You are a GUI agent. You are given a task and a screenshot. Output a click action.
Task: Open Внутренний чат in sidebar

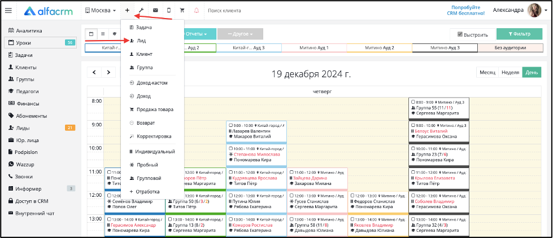31,213
